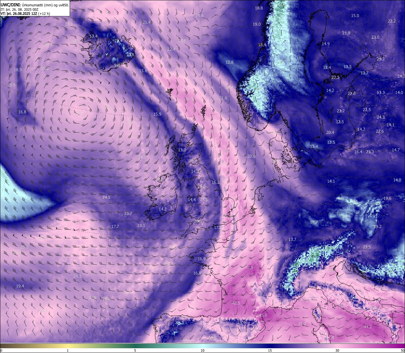Click the '16.4' map value
This screenshot has height=353, width=405.
[x=358, y=152]
